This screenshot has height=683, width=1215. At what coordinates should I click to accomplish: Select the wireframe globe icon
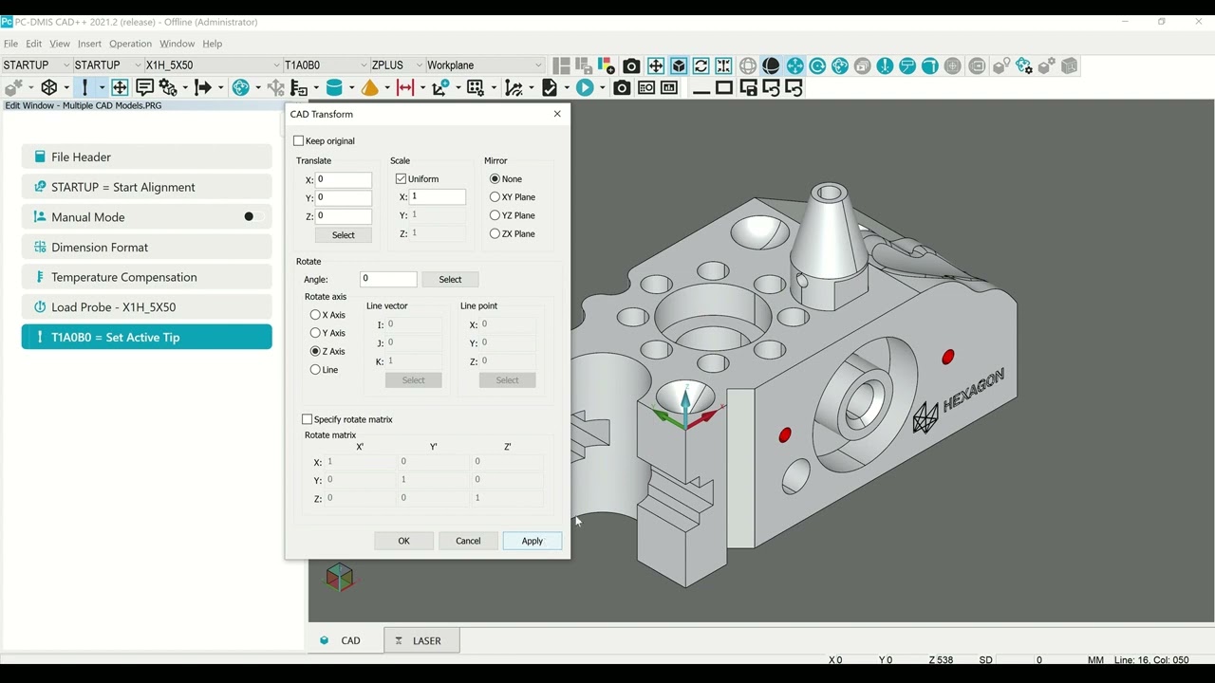point(748,66)
